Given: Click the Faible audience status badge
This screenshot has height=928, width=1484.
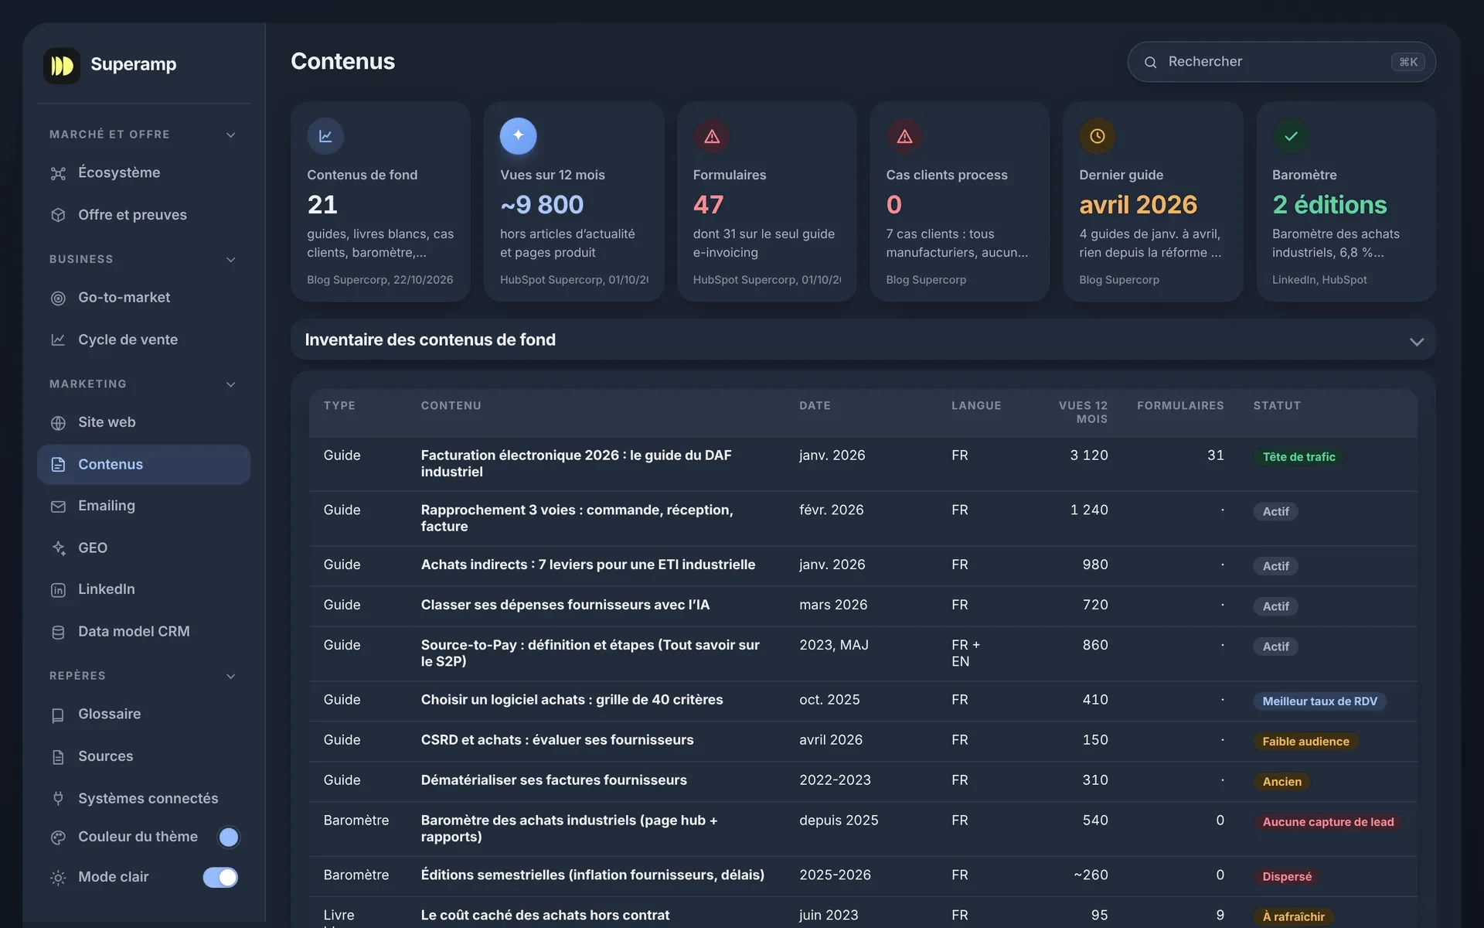Looking at the screenshot, I should click(x=1305, y=742).
